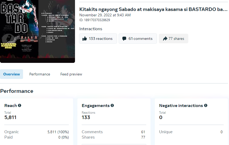Switch to the Performance tab

click(40, 74)
